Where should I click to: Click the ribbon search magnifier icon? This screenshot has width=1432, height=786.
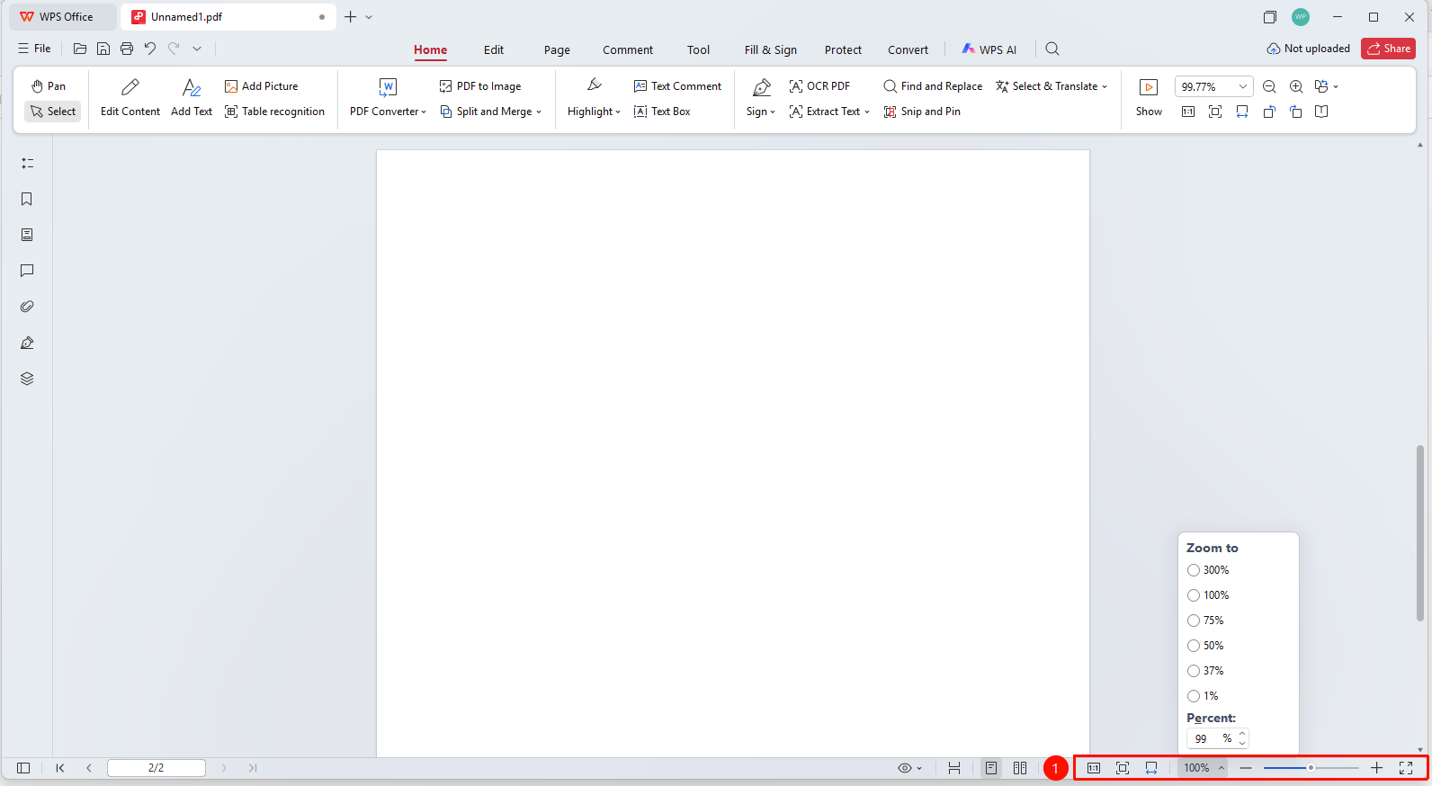pos(1052,49)
